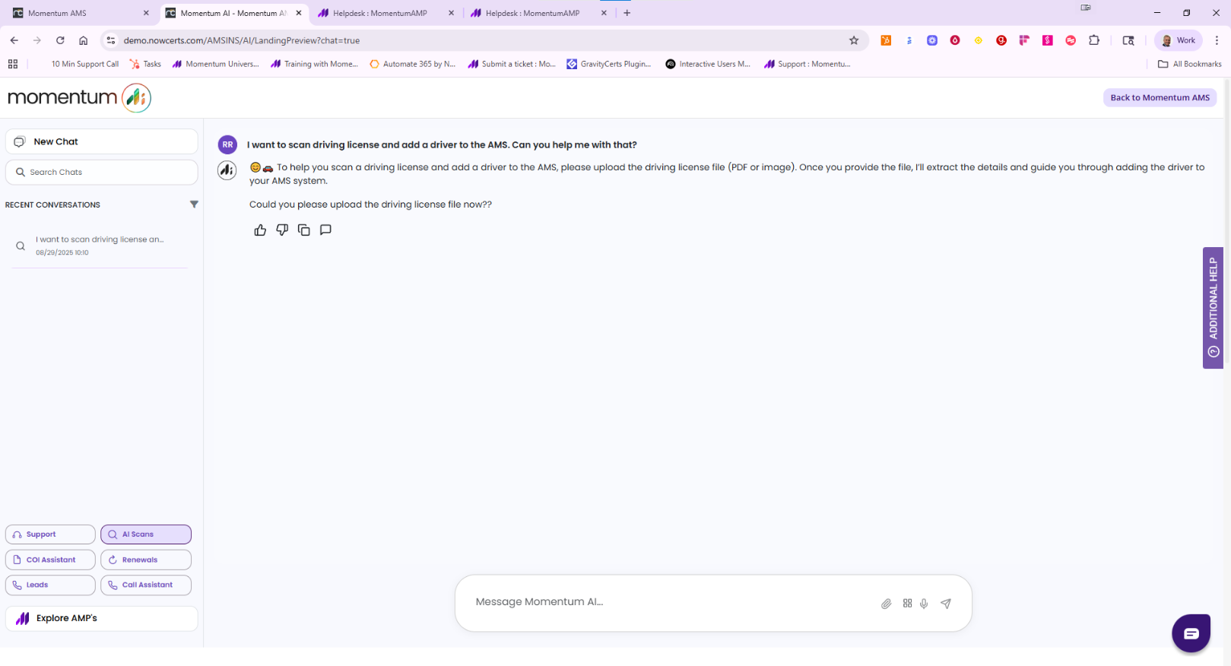
Task: Open the All Bookmarks folder
Action: pyautogui.click(x=1189, y=64)
